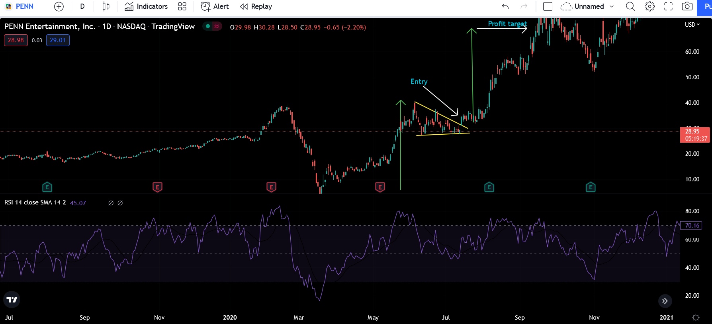Open the D timeframe interval selector
This screenshot has width=712, height=324.
[82, 6]
